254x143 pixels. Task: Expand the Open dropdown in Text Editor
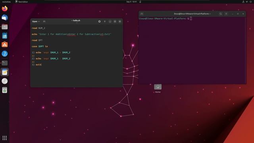coord(36,21)
